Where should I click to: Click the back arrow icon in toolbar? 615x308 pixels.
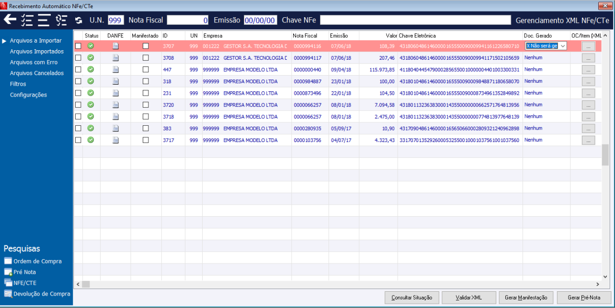click(x=10, y=20)
